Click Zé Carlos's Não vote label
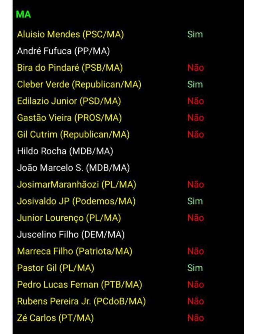Viewport: 256px width, 334px height. [x=195, y=318]
